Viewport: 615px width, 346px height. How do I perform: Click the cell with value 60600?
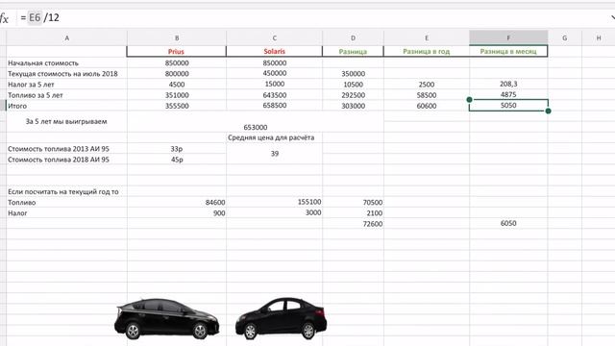click(x=427, y=106)
